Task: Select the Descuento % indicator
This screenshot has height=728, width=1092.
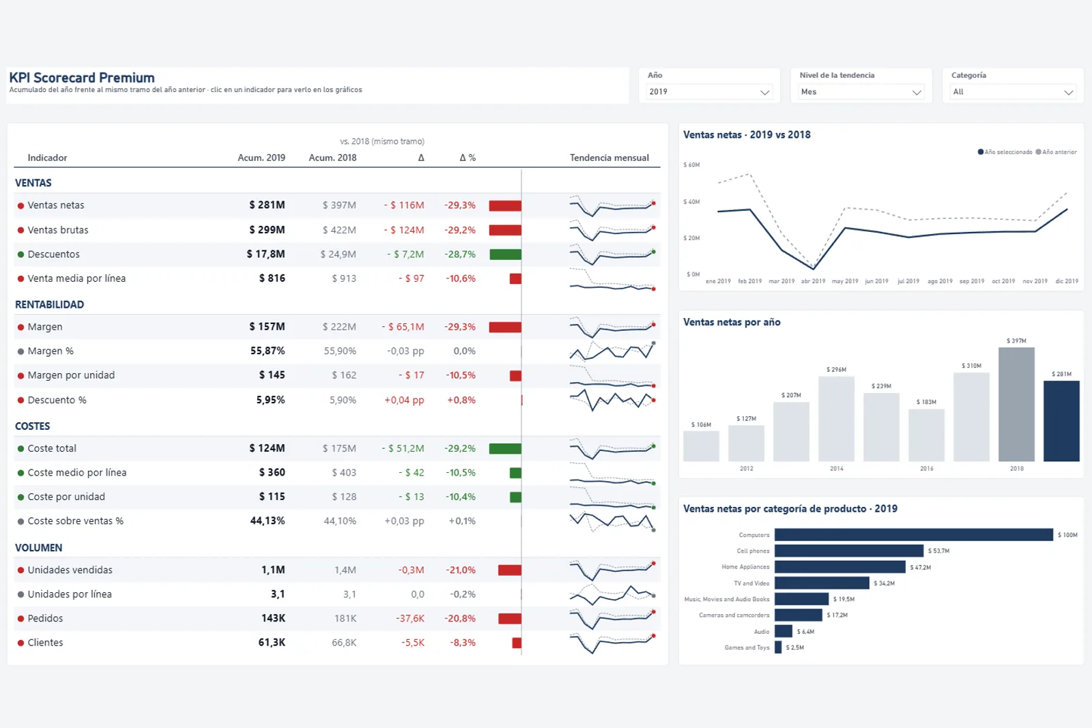Action: pyautogui.click(x=337, y=400)
